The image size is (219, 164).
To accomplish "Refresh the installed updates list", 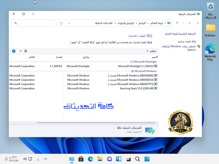I will pos(61,23).
